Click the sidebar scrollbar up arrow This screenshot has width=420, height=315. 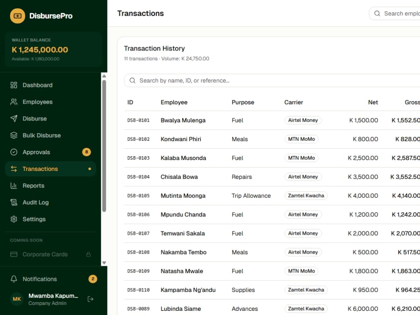click(x=104, y=76)
